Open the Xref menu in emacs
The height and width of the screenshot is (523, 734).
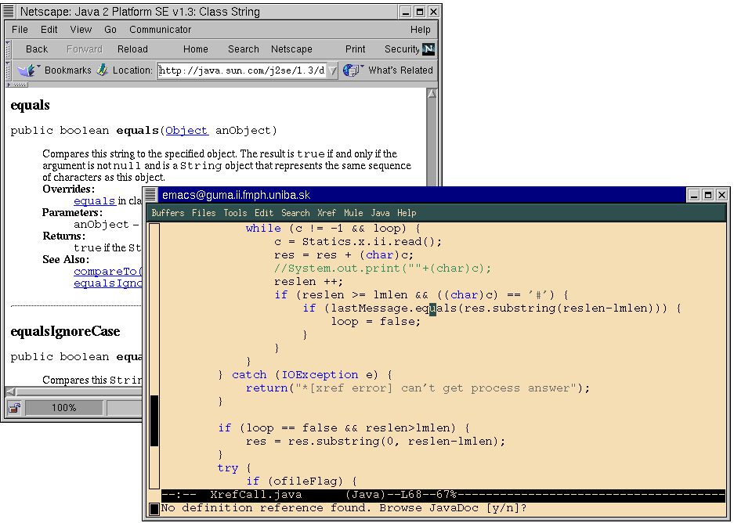pos(327,213)
